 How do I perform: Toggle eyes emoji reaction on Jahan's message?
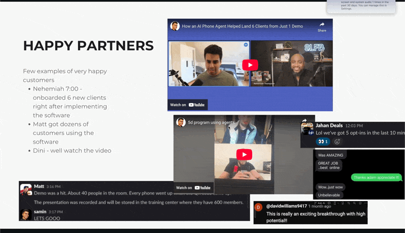click(323, 142)
